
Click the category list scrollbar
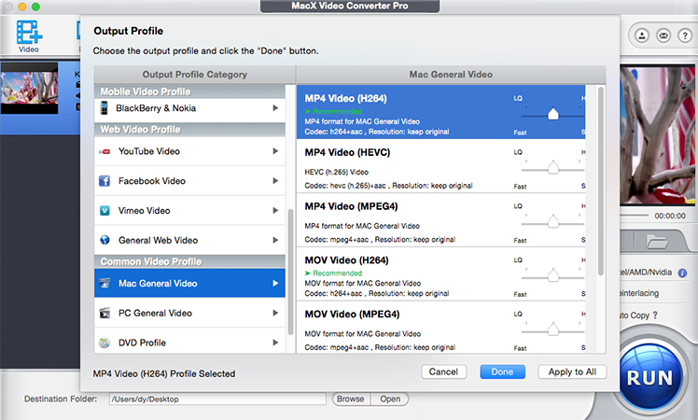coord(291,272)
